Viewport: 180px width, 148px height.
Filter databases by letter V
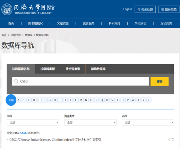(x=128, y=100)
